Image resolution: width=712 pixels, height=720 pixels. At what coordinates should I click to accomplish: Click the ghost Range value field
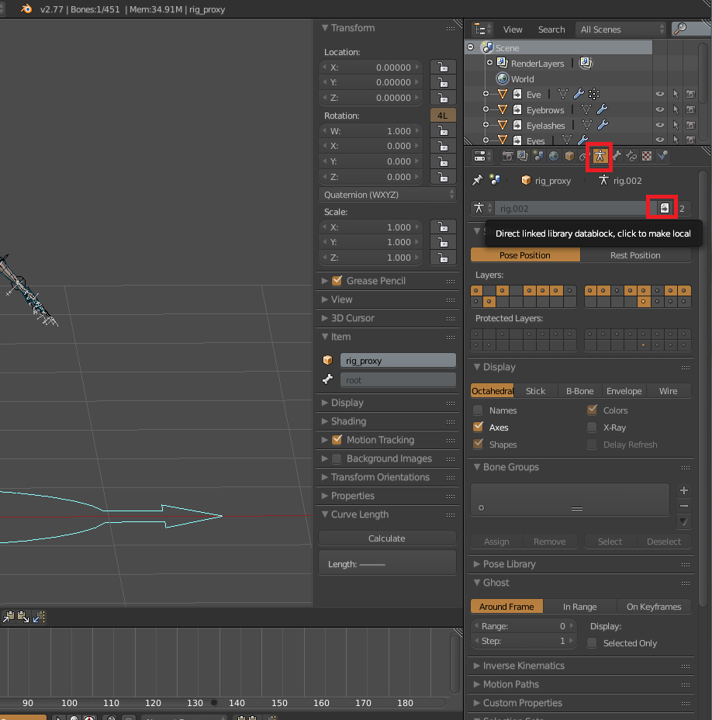[524, 626]
